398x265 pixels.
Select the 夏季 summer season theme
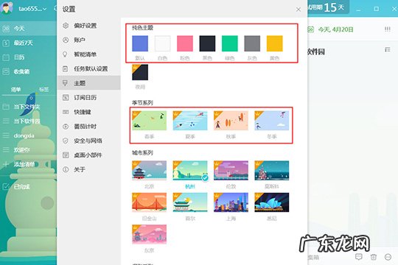[x=190, y=121]
